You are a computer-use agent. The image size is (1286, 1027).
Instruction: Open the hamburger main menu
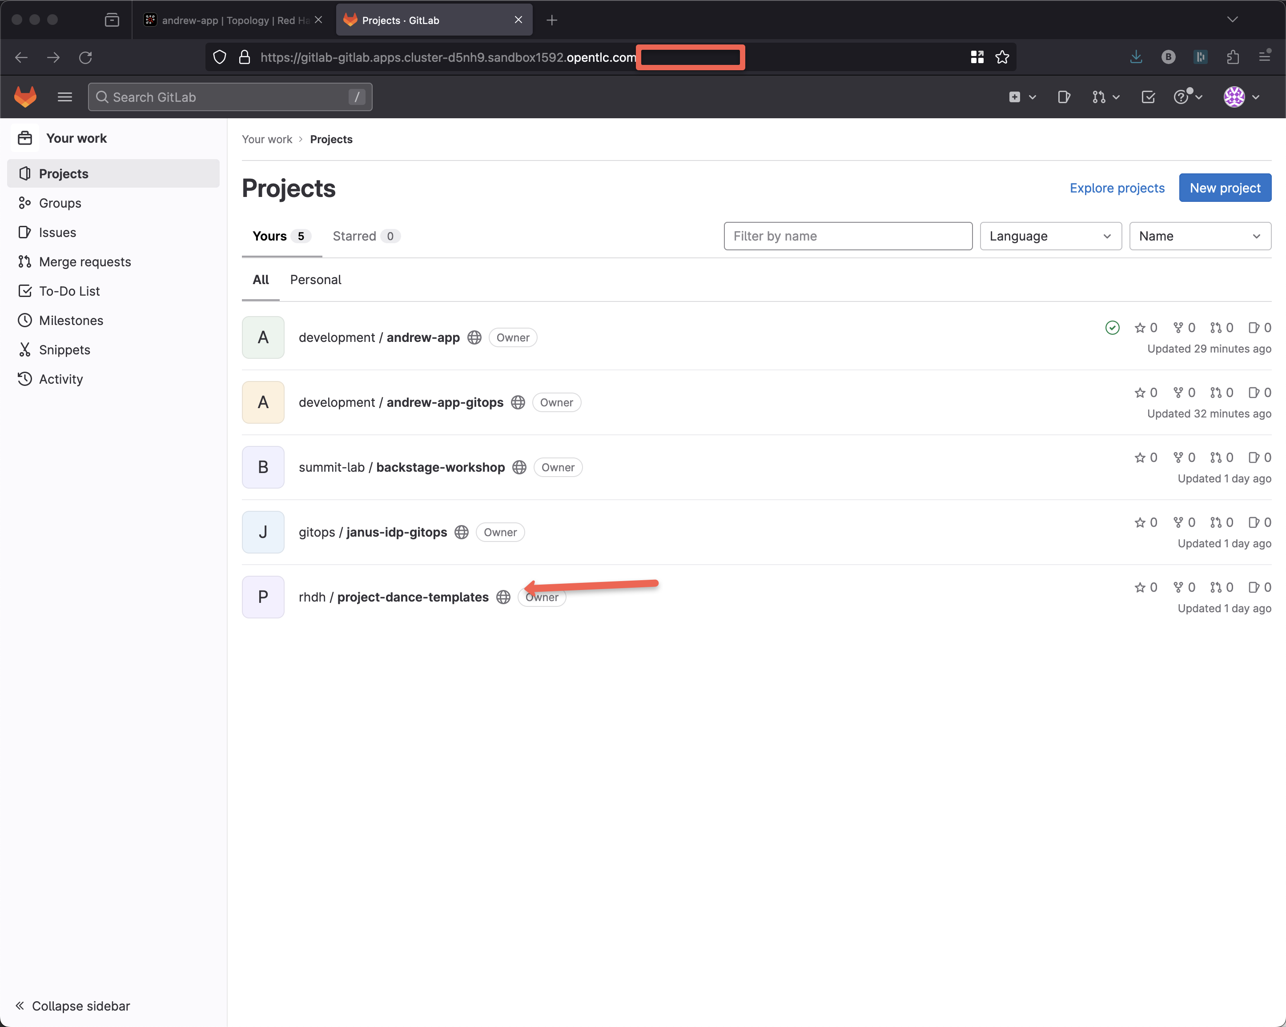tap(64, 96)
